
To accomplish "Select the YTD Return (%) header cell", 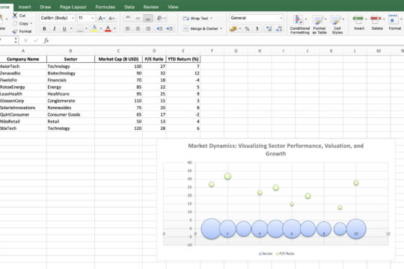I will coord(183,59).
